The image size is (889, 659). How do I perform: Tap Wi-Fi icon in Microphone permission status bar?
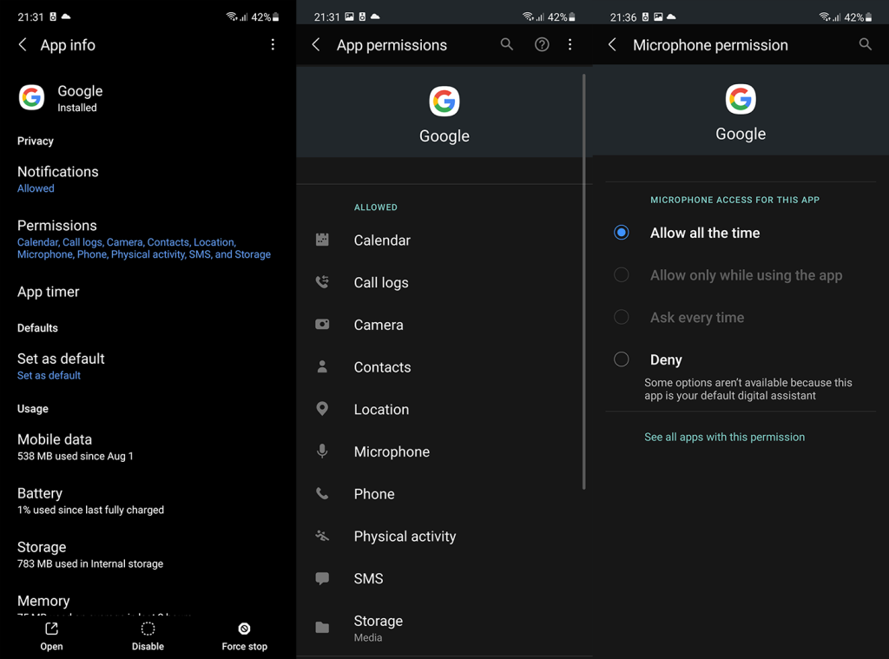[825, 16]
